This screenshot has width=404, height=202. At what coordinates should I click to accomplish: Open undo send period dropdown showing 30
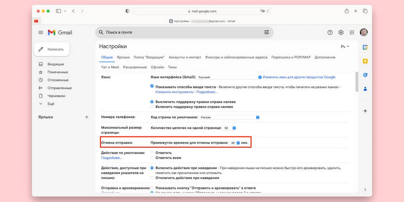235,143
